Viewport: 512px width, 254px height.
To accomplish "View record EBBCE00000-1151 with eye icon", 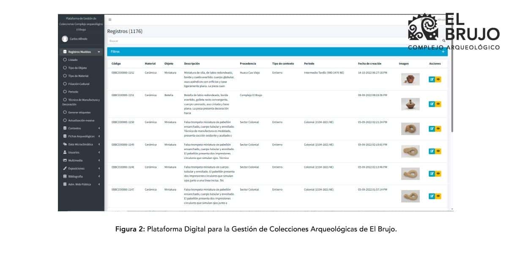I will coord(438,104).
